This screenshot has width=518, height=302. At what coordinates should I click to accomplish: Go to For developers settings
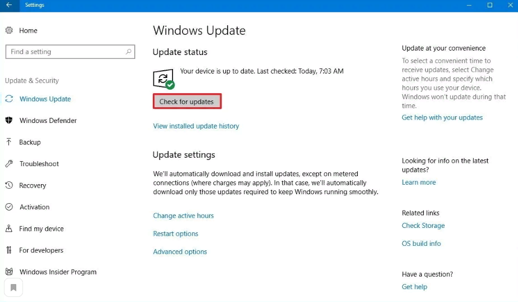[x=41, y=250]
